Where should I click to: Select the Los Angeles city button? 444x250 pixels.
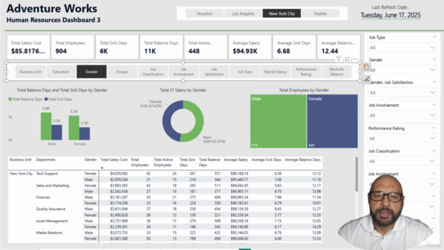tap(244, 13)
